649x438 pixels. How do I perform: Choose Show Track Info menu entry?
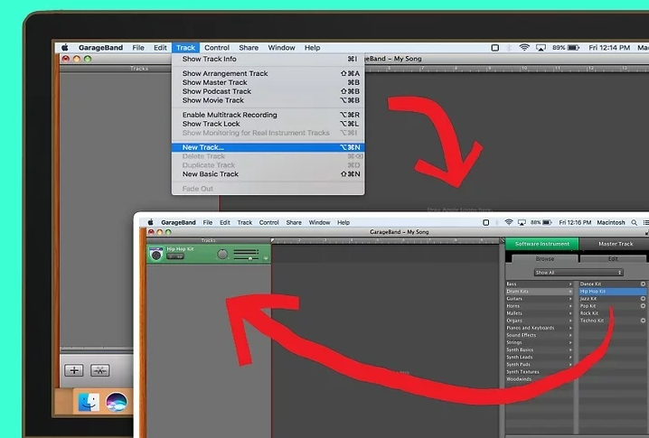268,59
